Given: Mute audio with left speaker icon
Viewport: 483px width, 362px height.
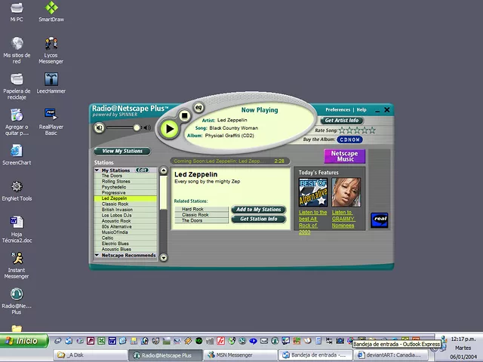Looking at the screenshot, I should pos(98,127).
